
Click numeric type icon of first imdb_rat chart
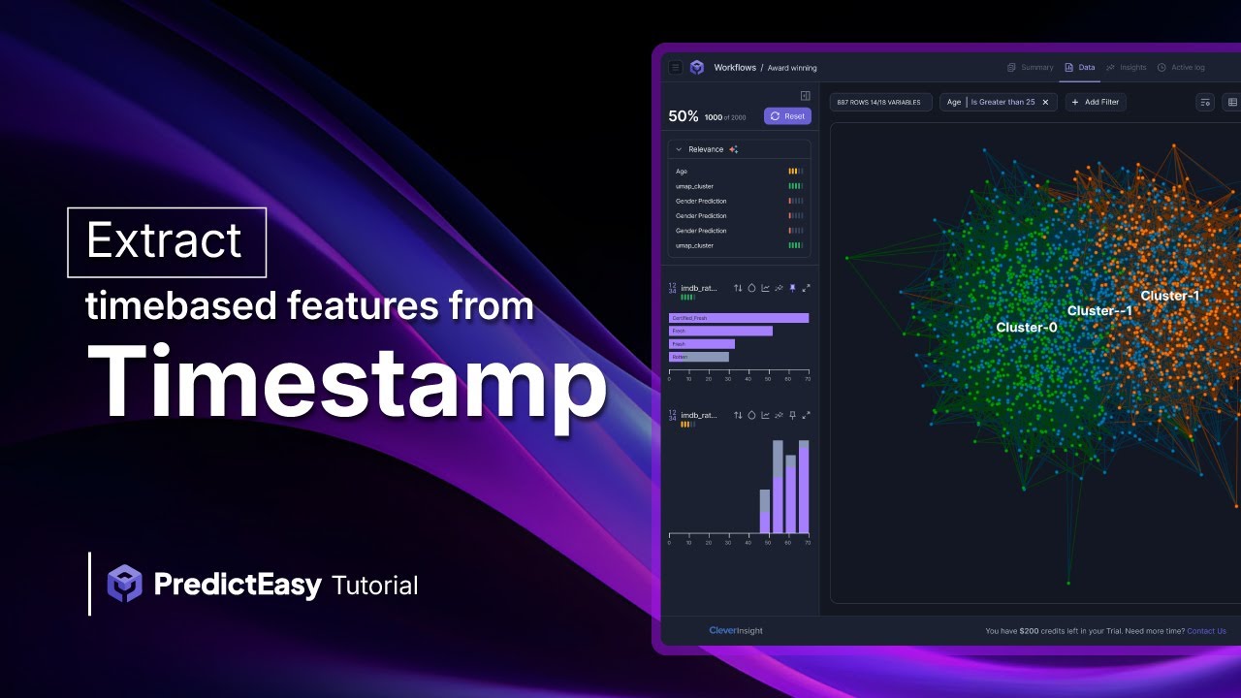point(673,288)
